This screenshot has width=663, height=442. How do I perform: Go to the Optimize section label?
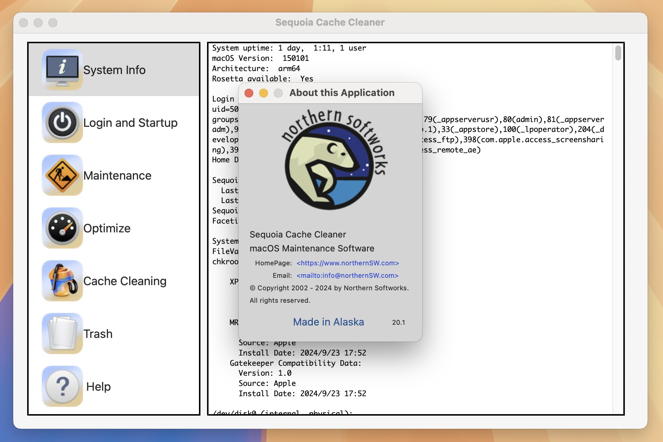(107, 228)
